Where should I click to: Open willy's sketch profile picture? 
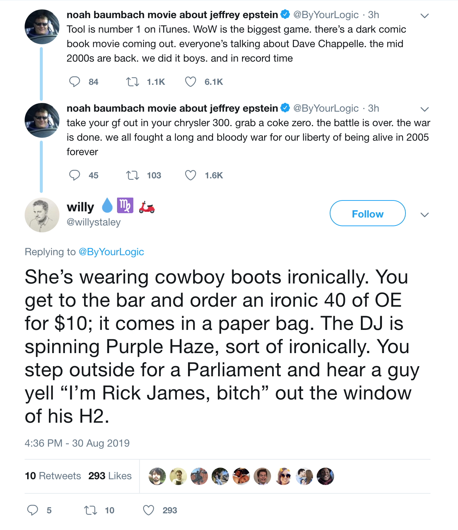point(42,215)
